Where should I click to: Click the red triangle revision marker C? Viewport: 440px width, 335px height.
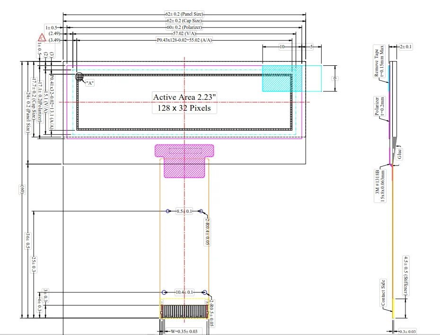[x=42, y=37]
